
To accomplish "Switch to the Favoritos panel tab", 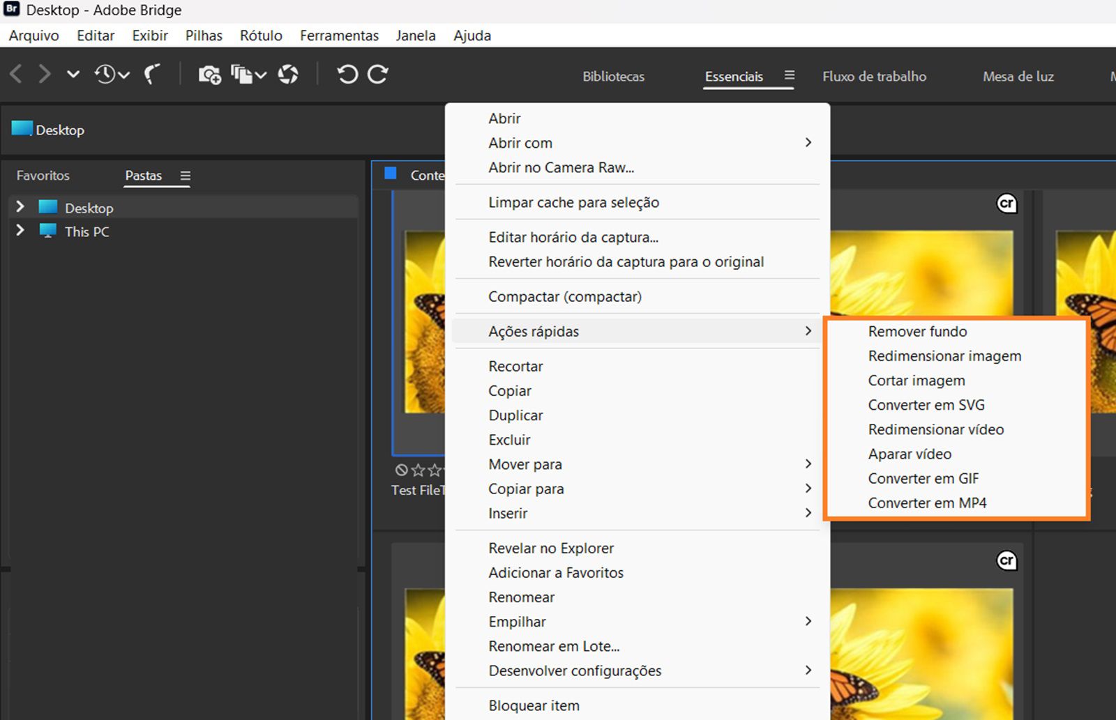I will 43,176.
